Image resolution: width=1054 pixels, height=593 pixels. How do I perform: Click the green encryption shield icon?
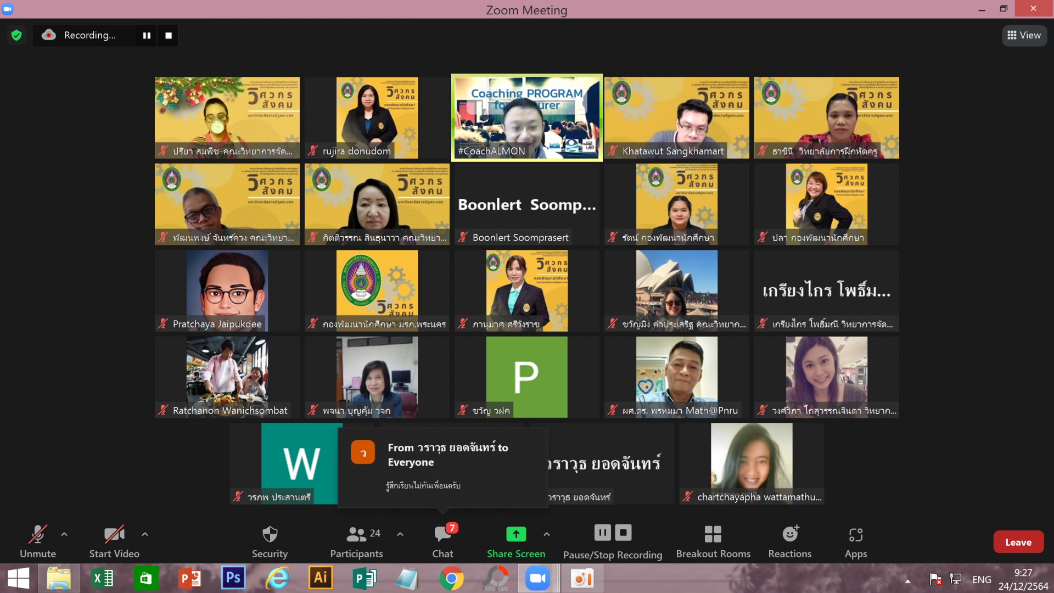click(x=16, y=36)
